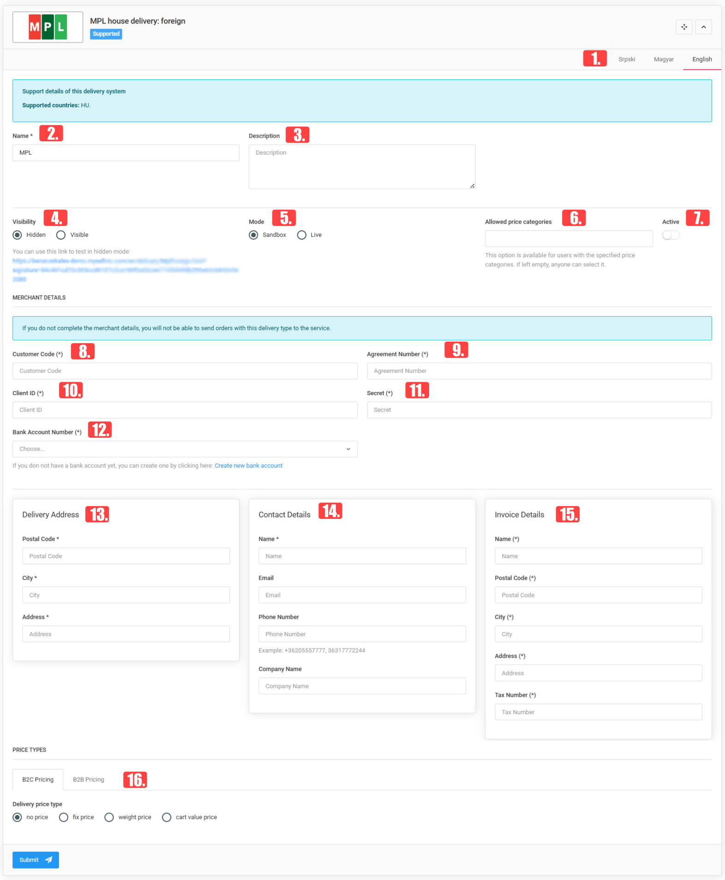Open the Allowed price categories selector
The height and width of the screenshot is (880, 725).
[x=569, y=239]
